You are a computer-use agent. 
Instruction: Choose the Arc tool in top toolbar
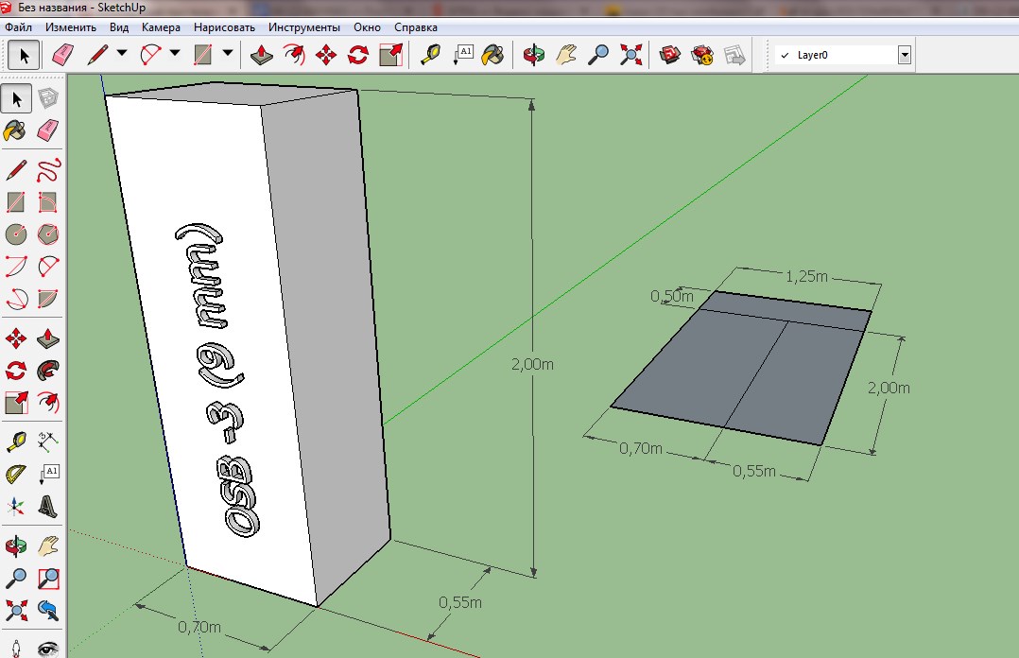150,55
